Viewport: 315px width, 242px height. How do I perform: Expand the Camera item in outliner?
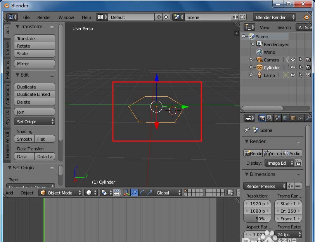[x=251, y=60]
